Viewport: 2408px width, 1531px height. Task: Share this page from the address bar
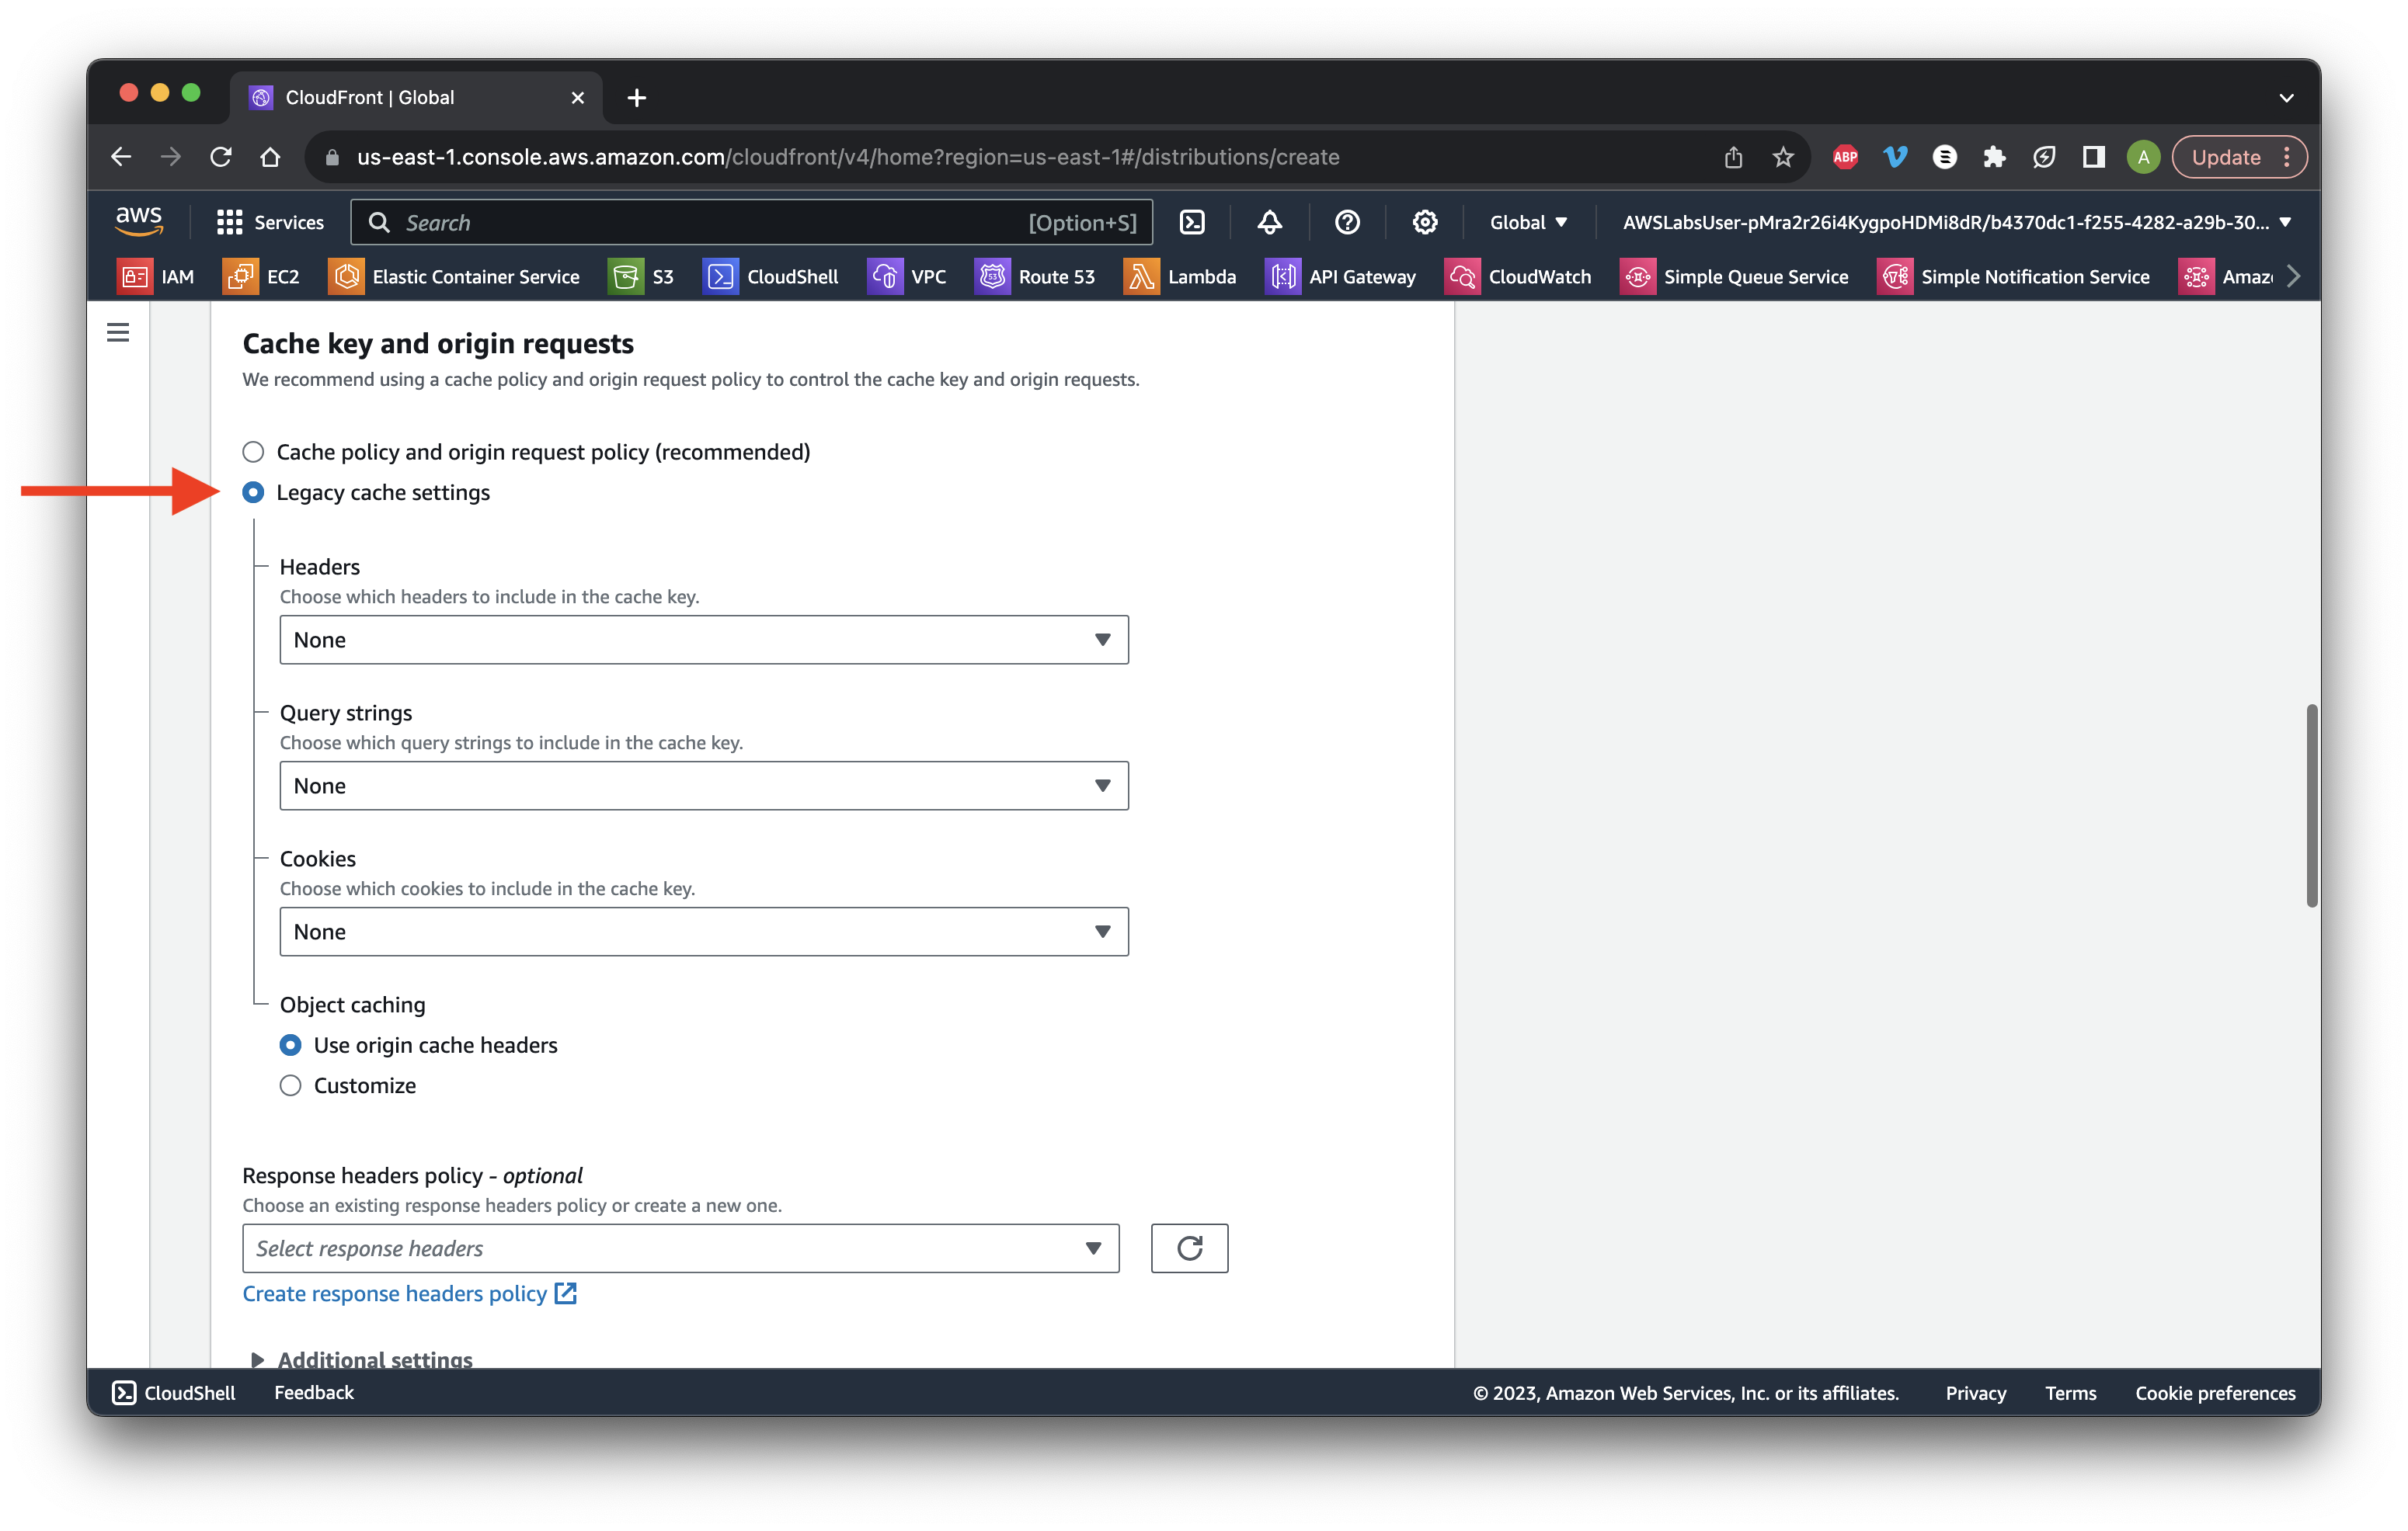pos(1733,157)
